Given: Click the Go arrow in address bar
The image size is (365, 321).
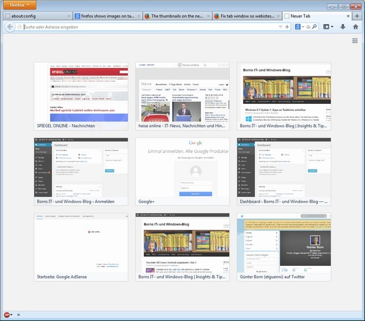Looking at the screenshot, I should [287, 27].
